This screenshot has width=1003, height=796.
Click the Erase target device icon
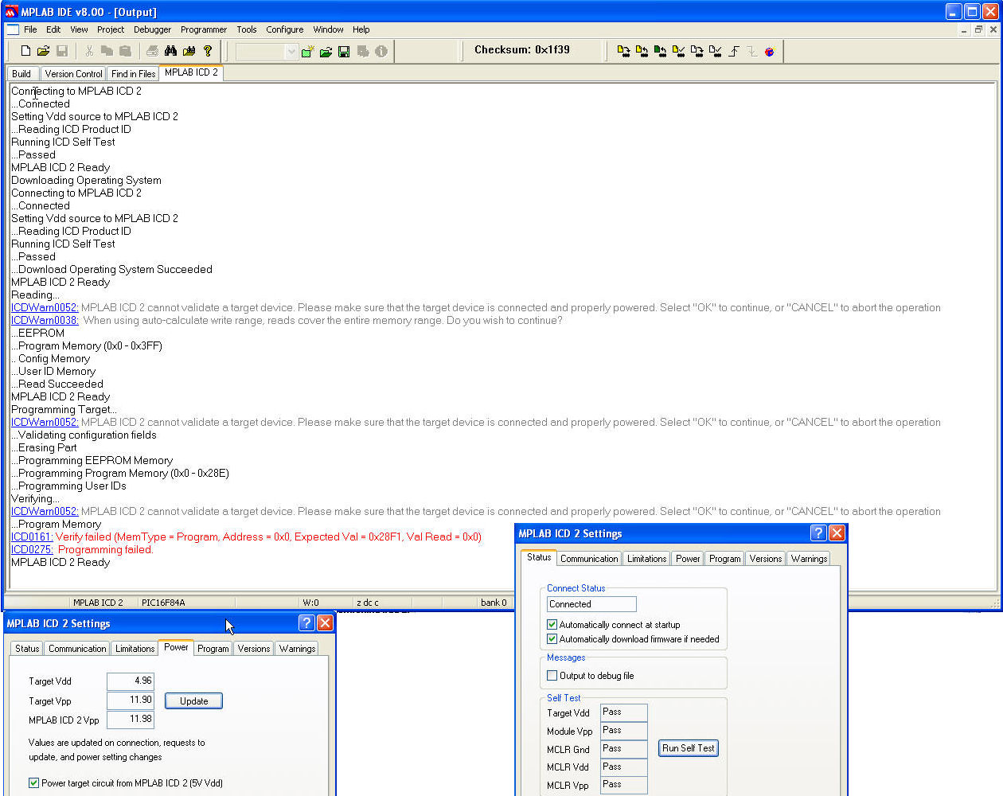point(697,51)
